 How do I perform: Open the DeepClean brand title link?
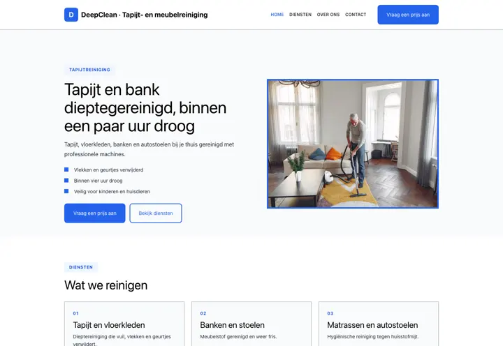click(x=145, y=15)
